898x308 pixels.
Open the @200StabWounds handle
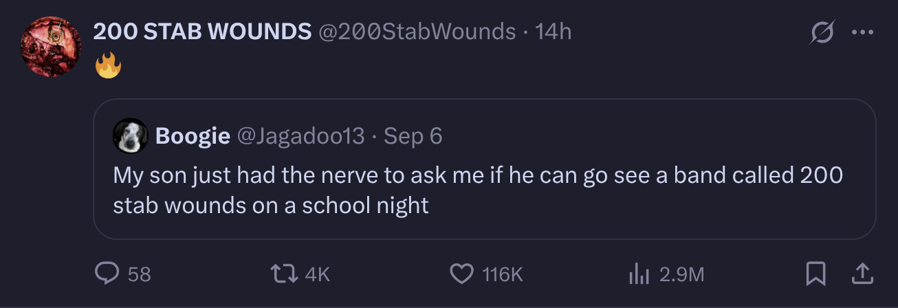pos(417,31)
